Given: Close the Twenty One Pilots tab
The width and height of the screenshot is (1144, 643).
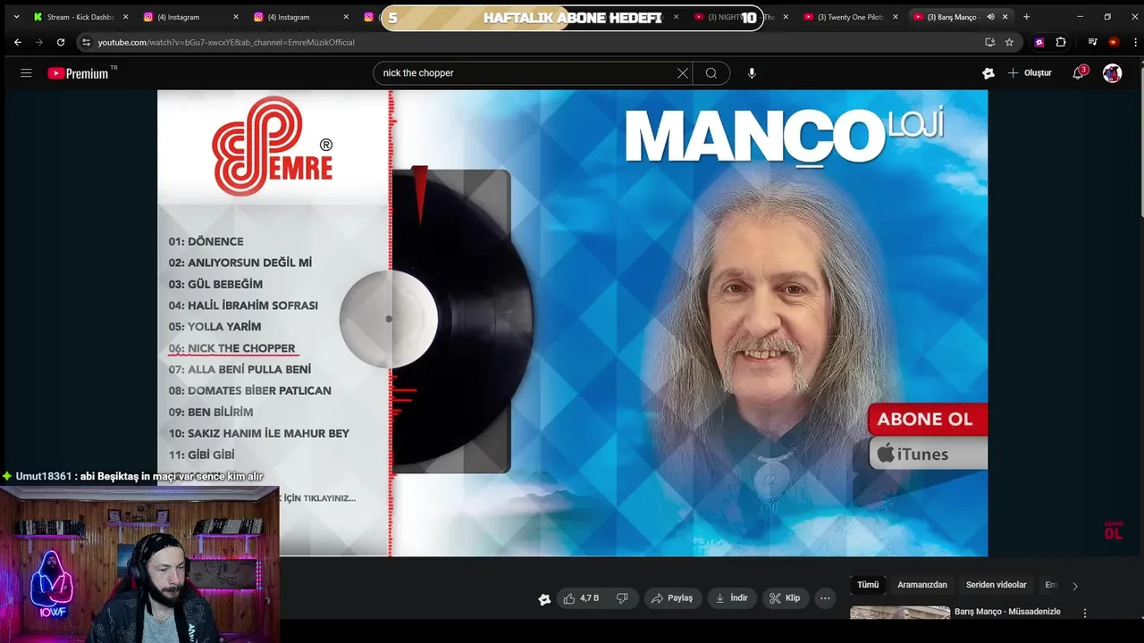Looking at the screenshot, I should point(896,17).
